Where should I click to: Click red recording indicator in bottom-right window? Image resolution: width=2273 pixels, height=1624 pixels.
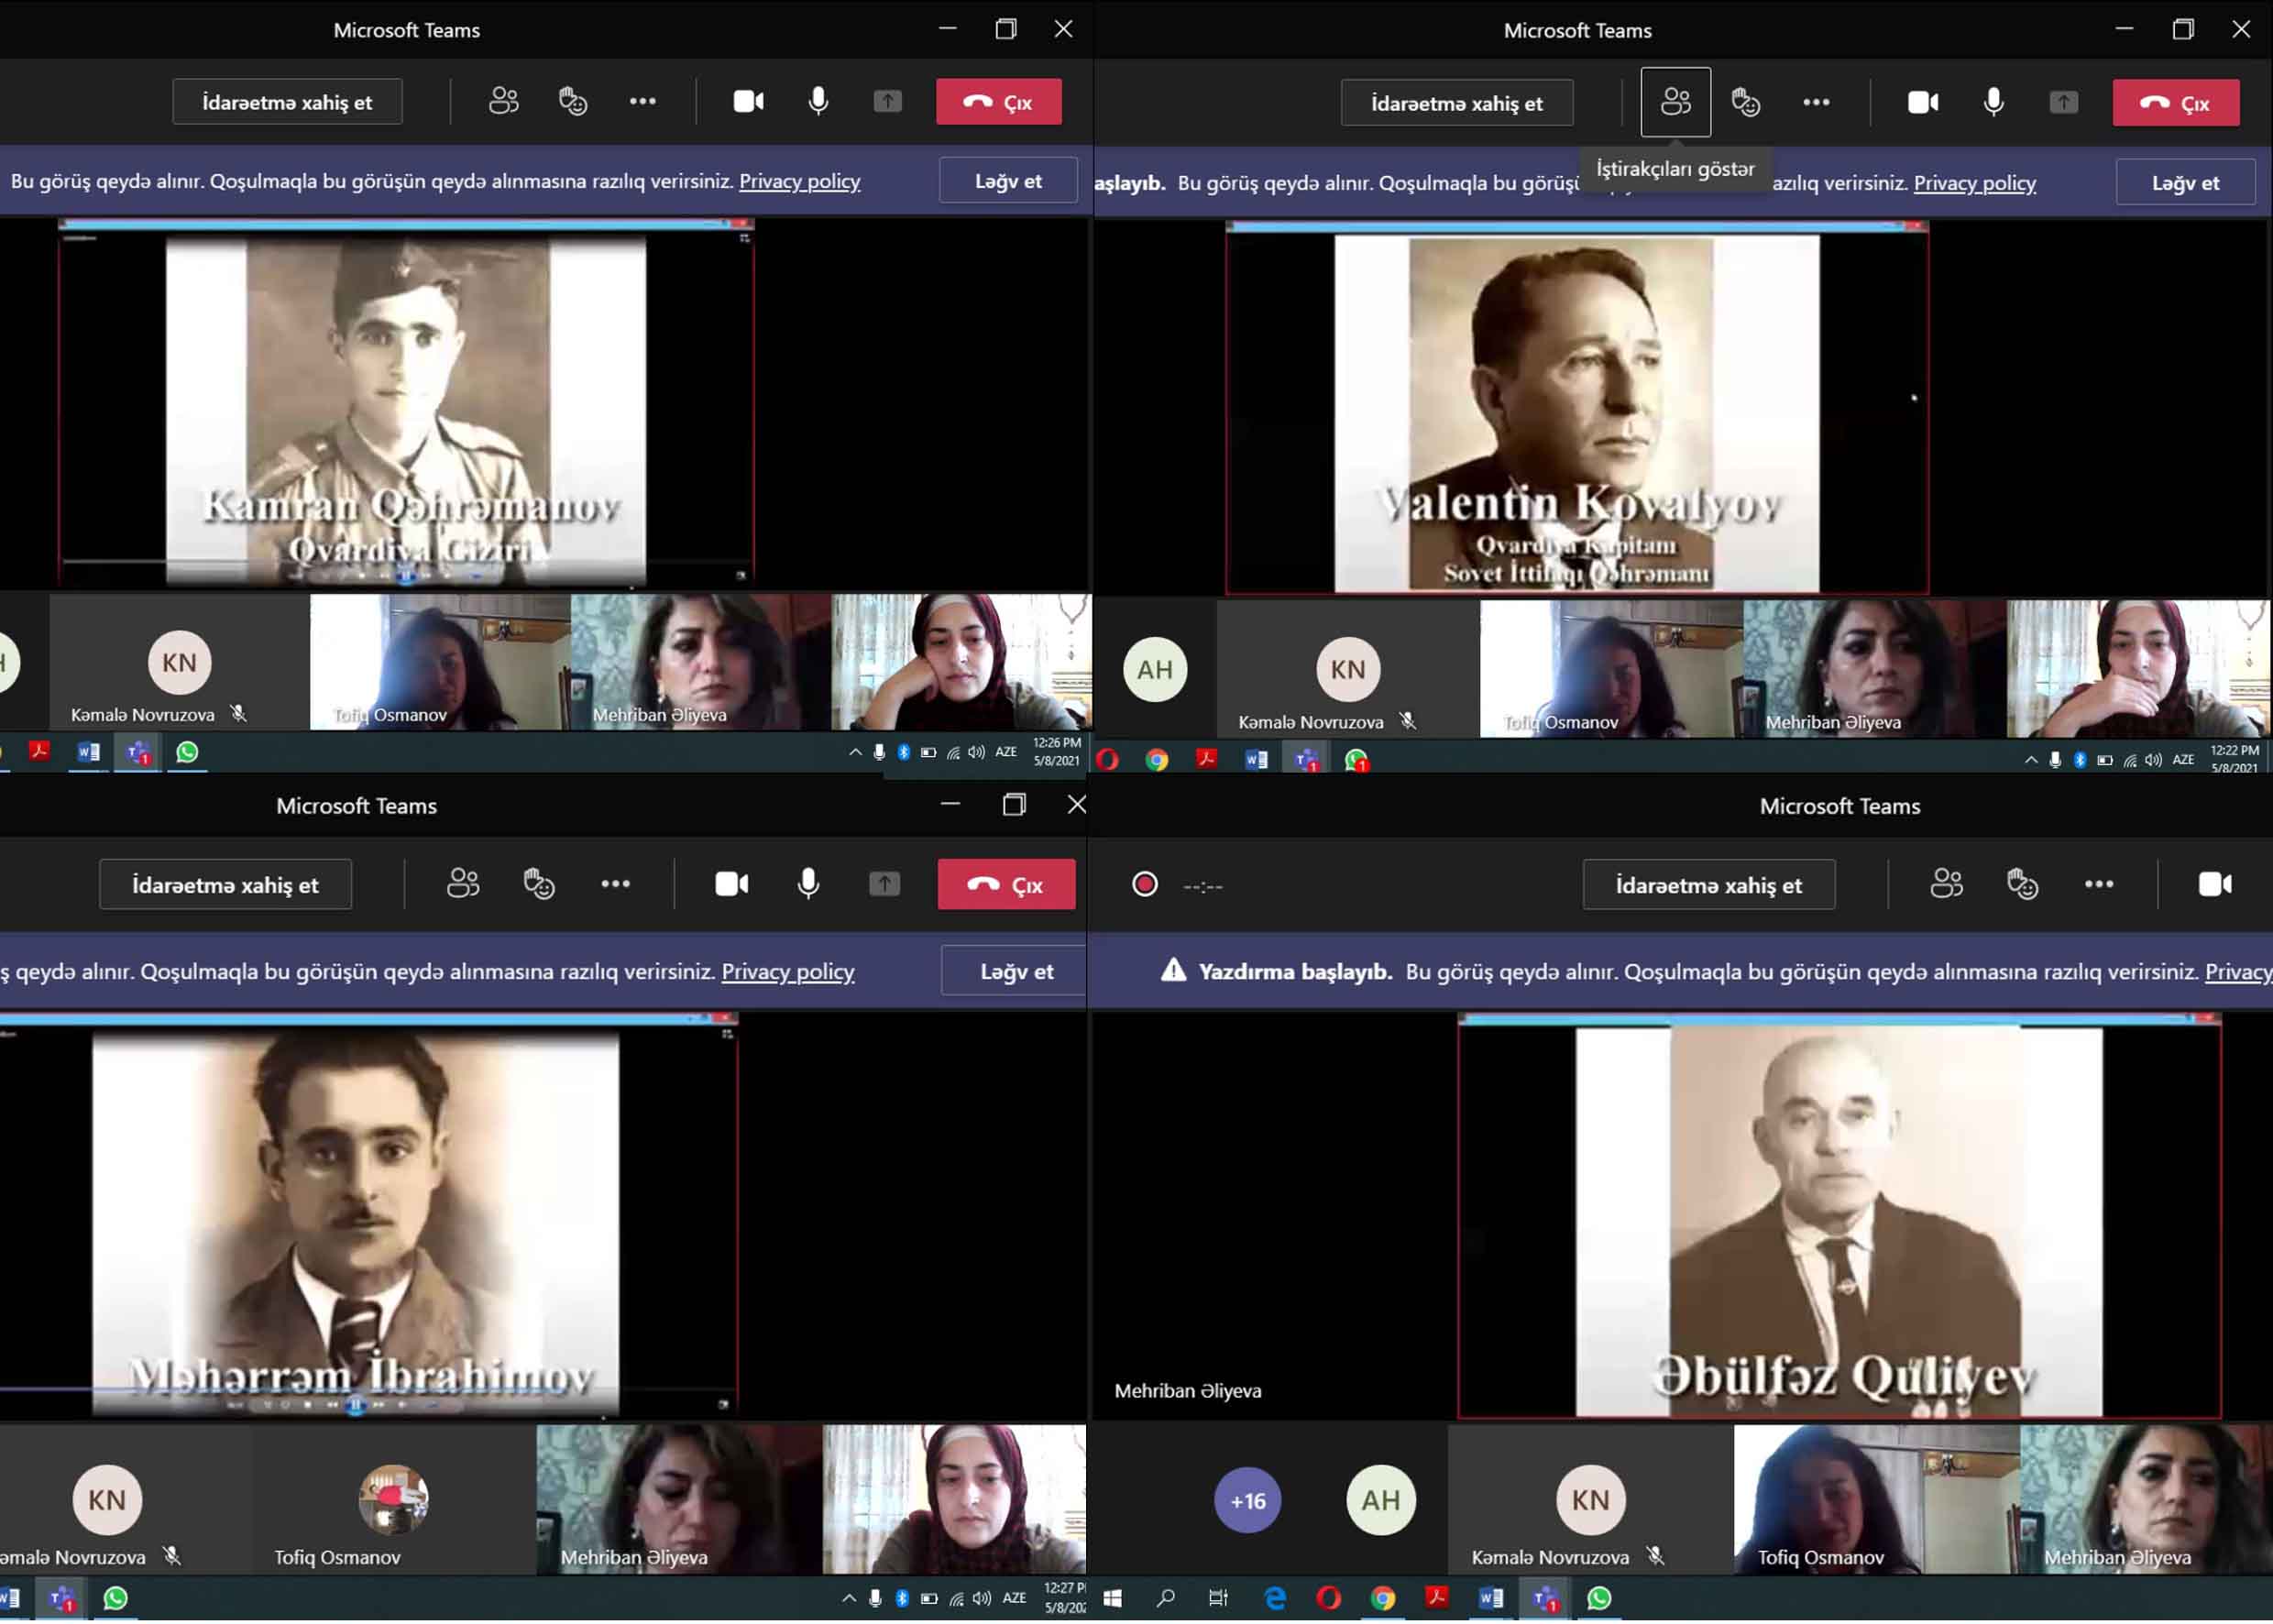(x=1144, y=884)
